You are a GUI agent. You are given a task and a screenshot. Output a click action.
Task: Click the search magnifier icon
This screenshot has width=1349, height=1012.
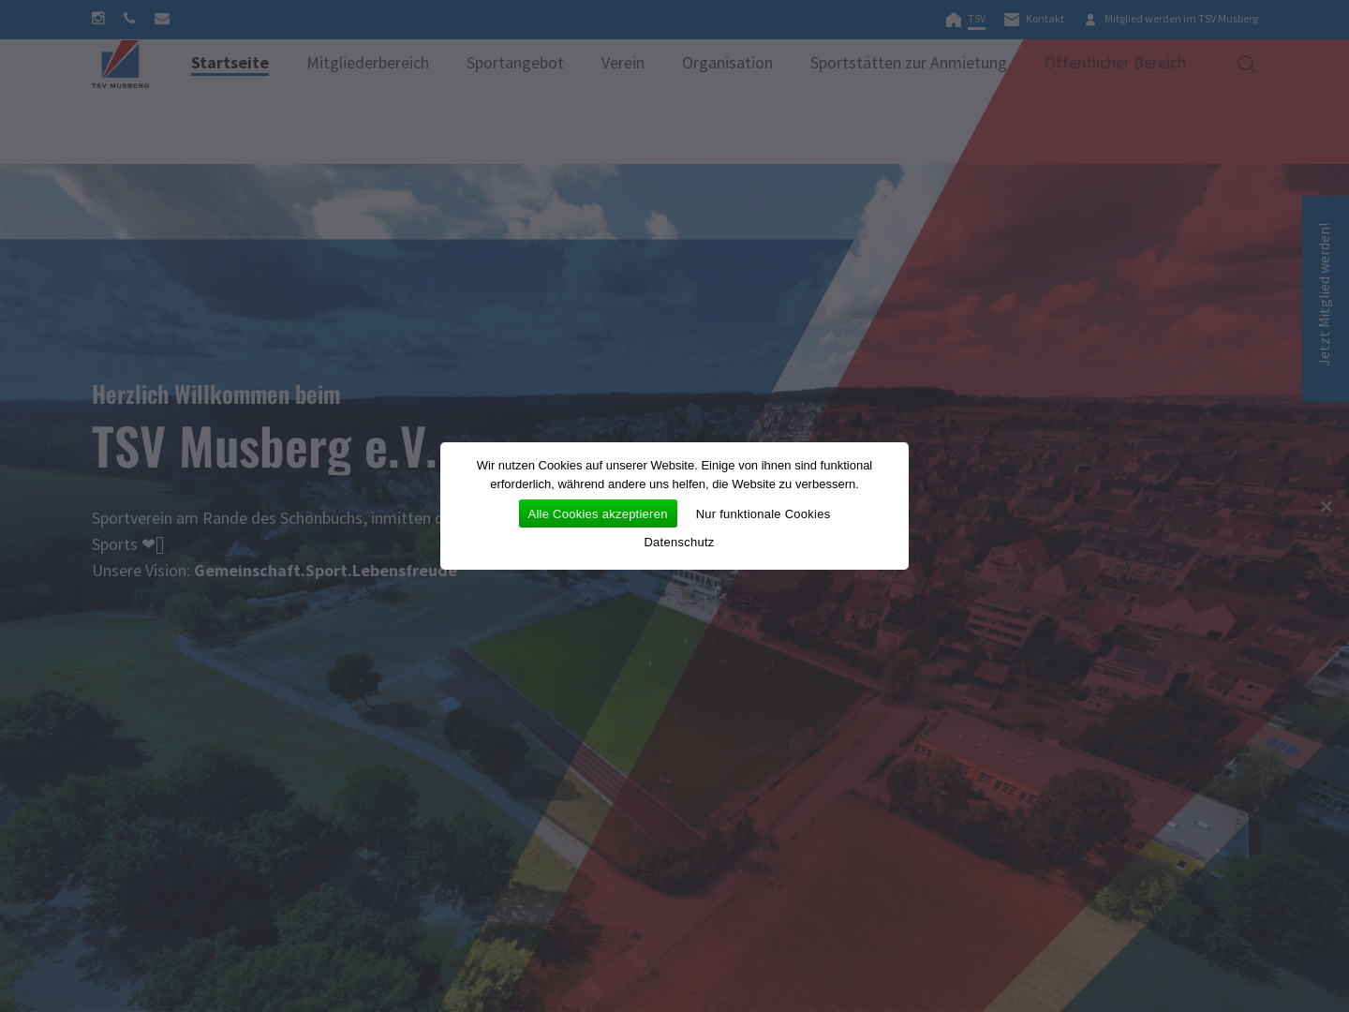(1246, 64)
